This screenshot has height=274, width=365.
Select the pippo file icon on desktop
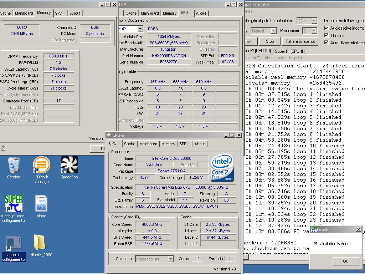tap(41, 204)
